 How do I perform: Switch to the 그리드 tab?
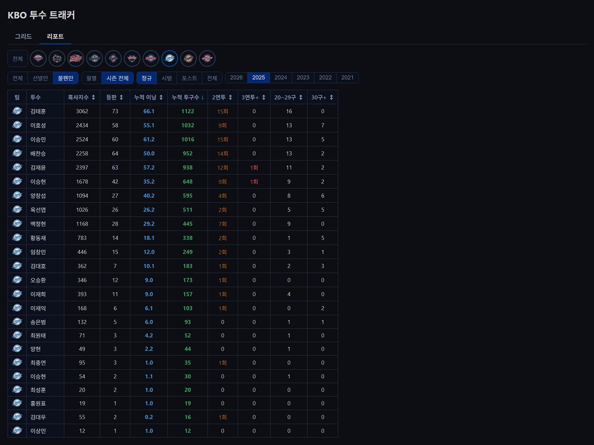point(23,37)
